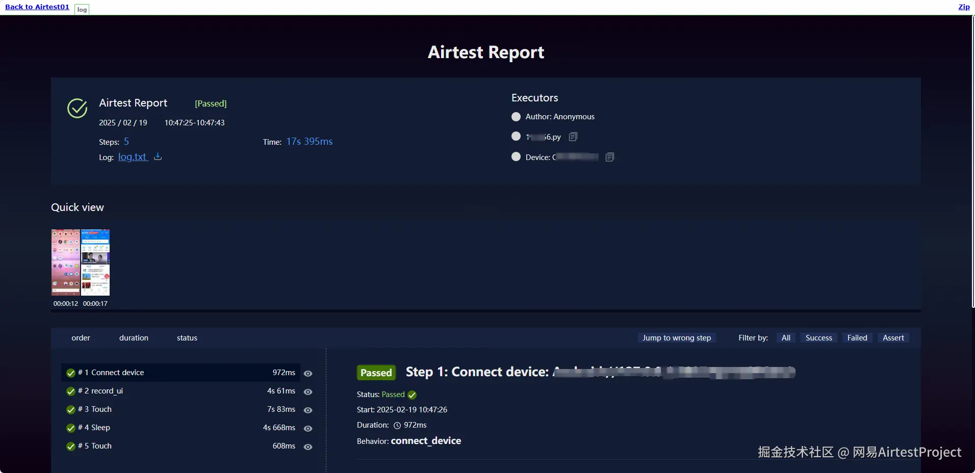Sort steps by status column
The width and height of the screenshot is (975, 473).
point(187,338)
